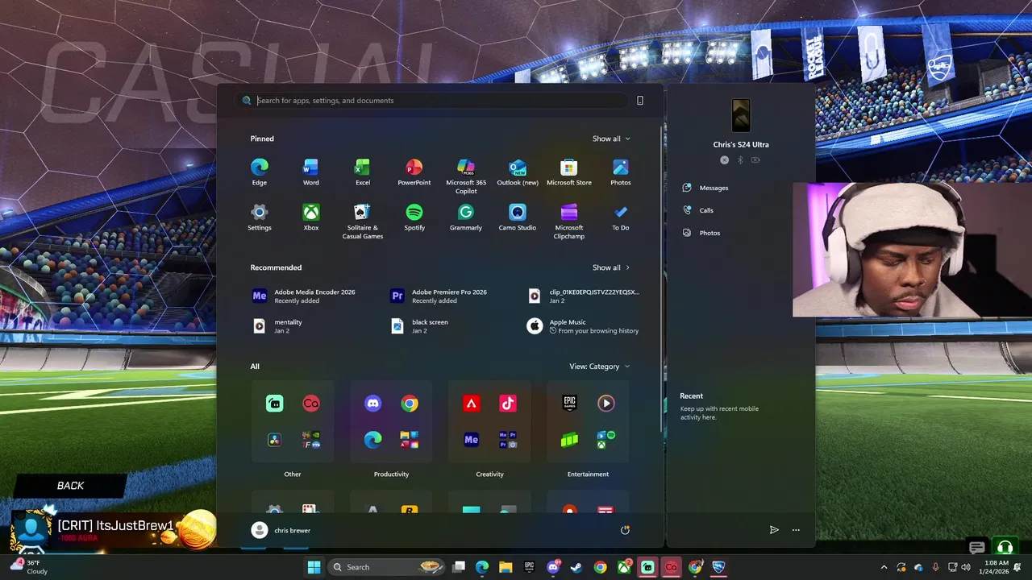This screenshot has width=1032, height=580.
Task: Launch Media Encoder in Creativity category
Action: click(x=472, y=440)
